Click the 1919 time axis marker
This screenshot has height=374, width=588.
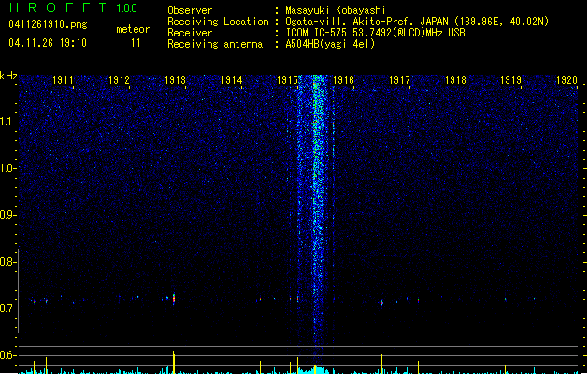pyautogui.click(x=511, y=80)
